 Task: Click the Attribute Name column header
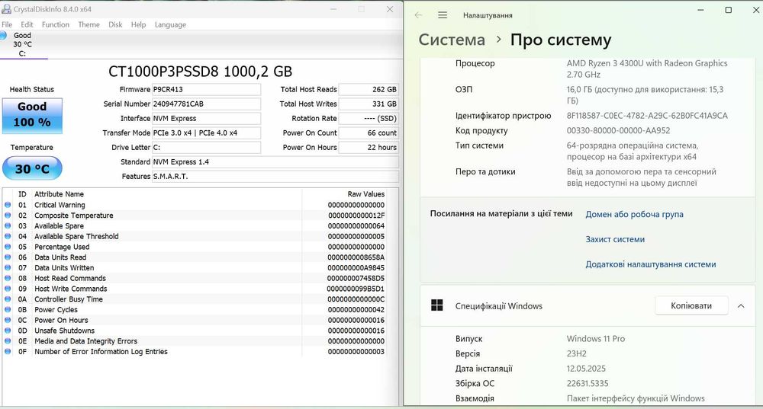click(59, 193)
